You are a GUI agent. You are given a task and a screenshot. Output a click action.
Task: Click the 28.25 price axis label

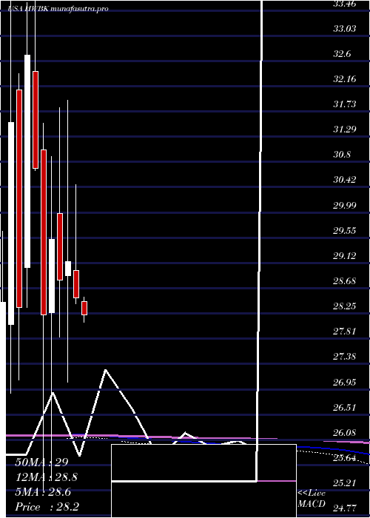click(345, 306)
